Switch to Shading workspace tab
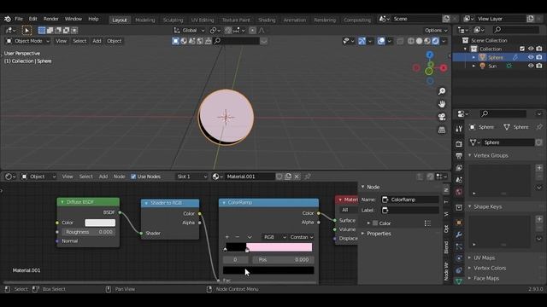This screenshot has width=547, height=307. 267,20
